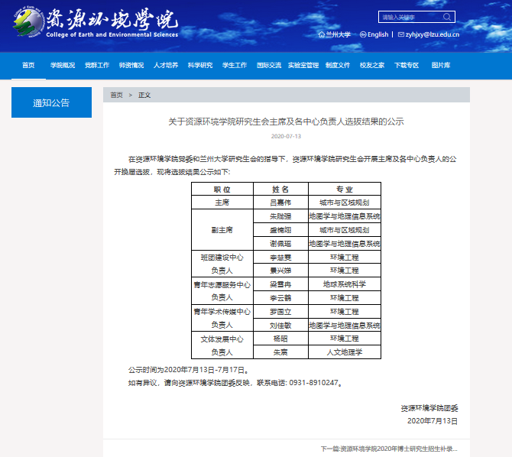This screenshot has width=512, height=457.
Task: Click the college globe logo
Action: (28, 22)
